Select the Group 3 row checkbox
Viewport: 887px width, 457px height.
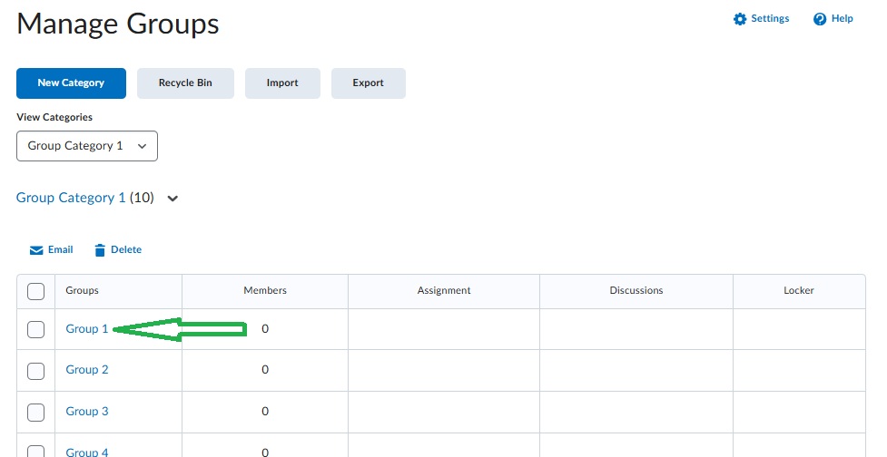(35, 413)
